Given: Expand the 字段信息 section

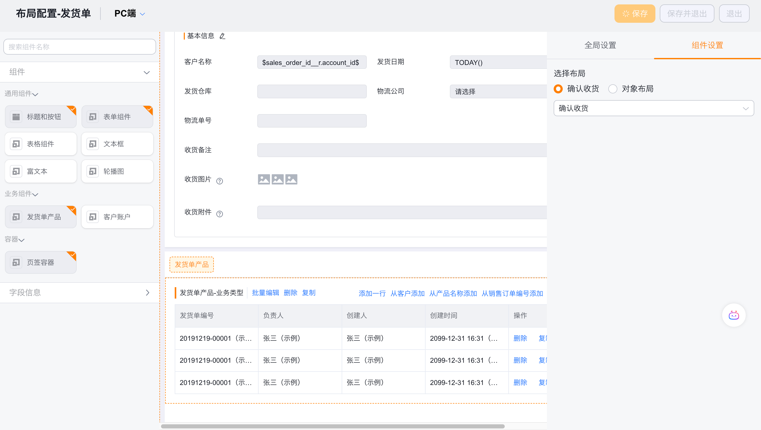Looking at the screenshot, I should point(80,292).
